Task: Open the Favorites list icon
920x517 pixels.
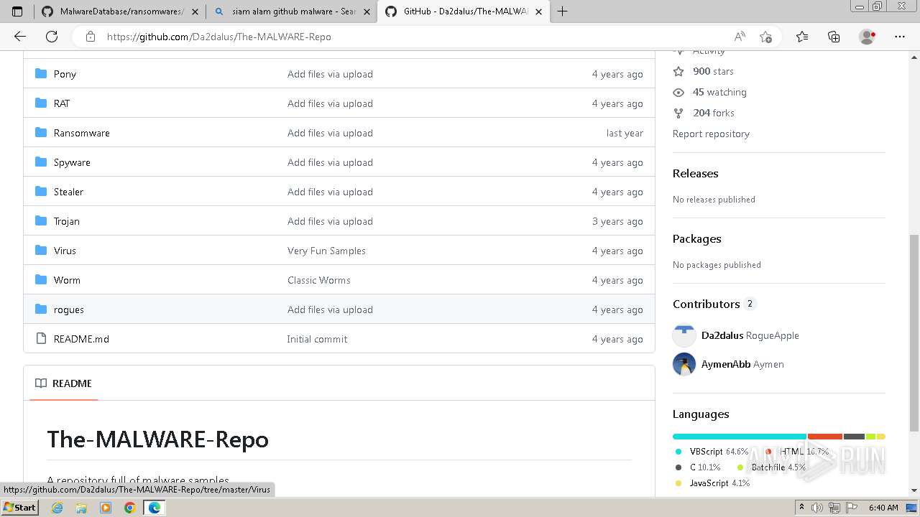Action: click(802, 37)
